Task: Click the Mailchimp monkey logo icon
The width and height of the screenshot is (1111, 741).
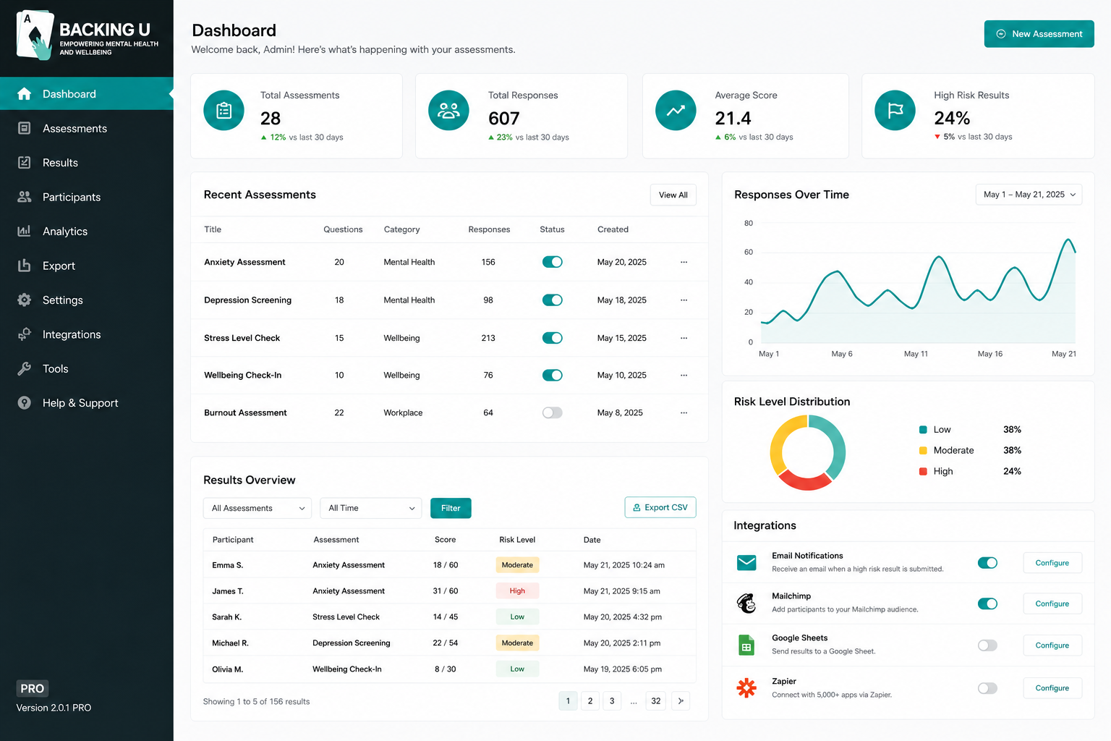Action: coord(746,603)
